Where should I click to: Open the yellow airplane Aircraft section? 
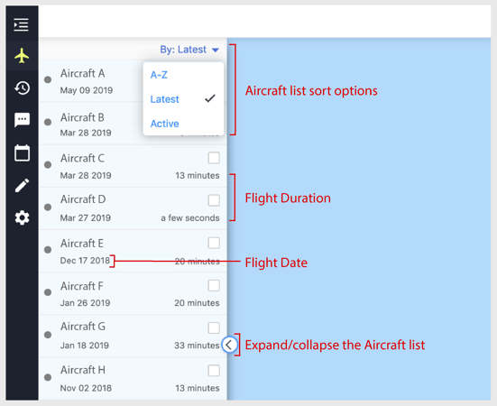point(22,56)
